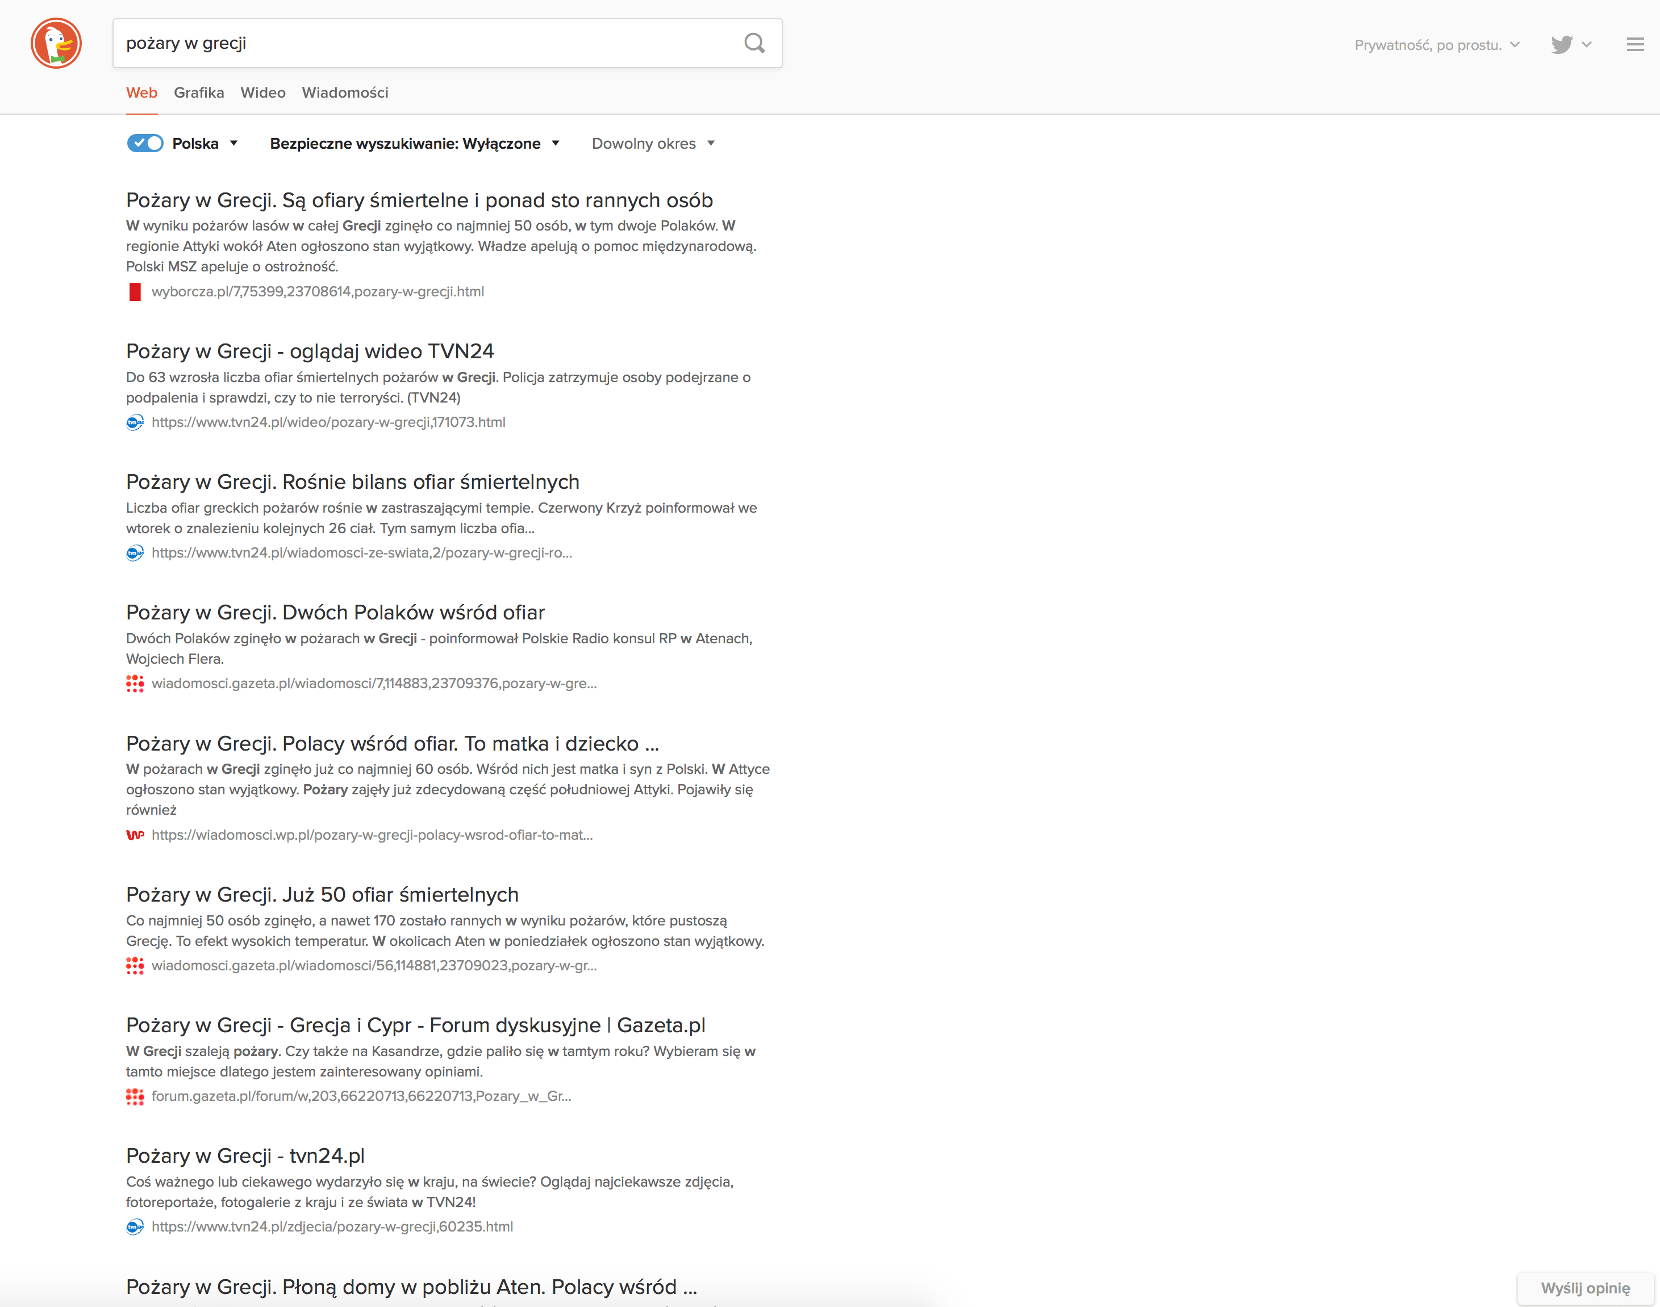Click the tvn24.pl/wideo URL text
The width and height of the screenshot is (1660, 1307).
point(328,422)
